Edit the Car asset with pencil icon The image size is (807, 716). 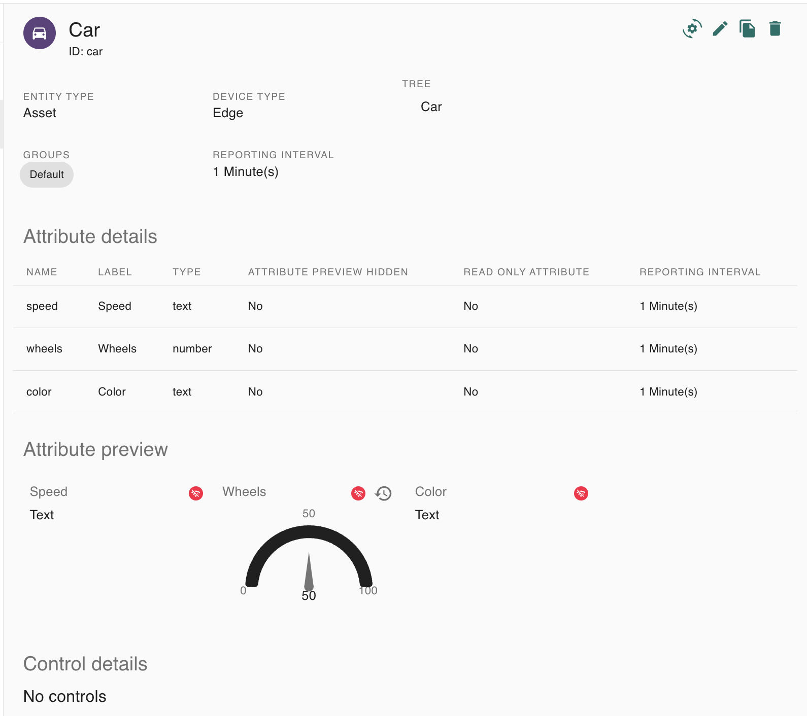tap(720, 29)
